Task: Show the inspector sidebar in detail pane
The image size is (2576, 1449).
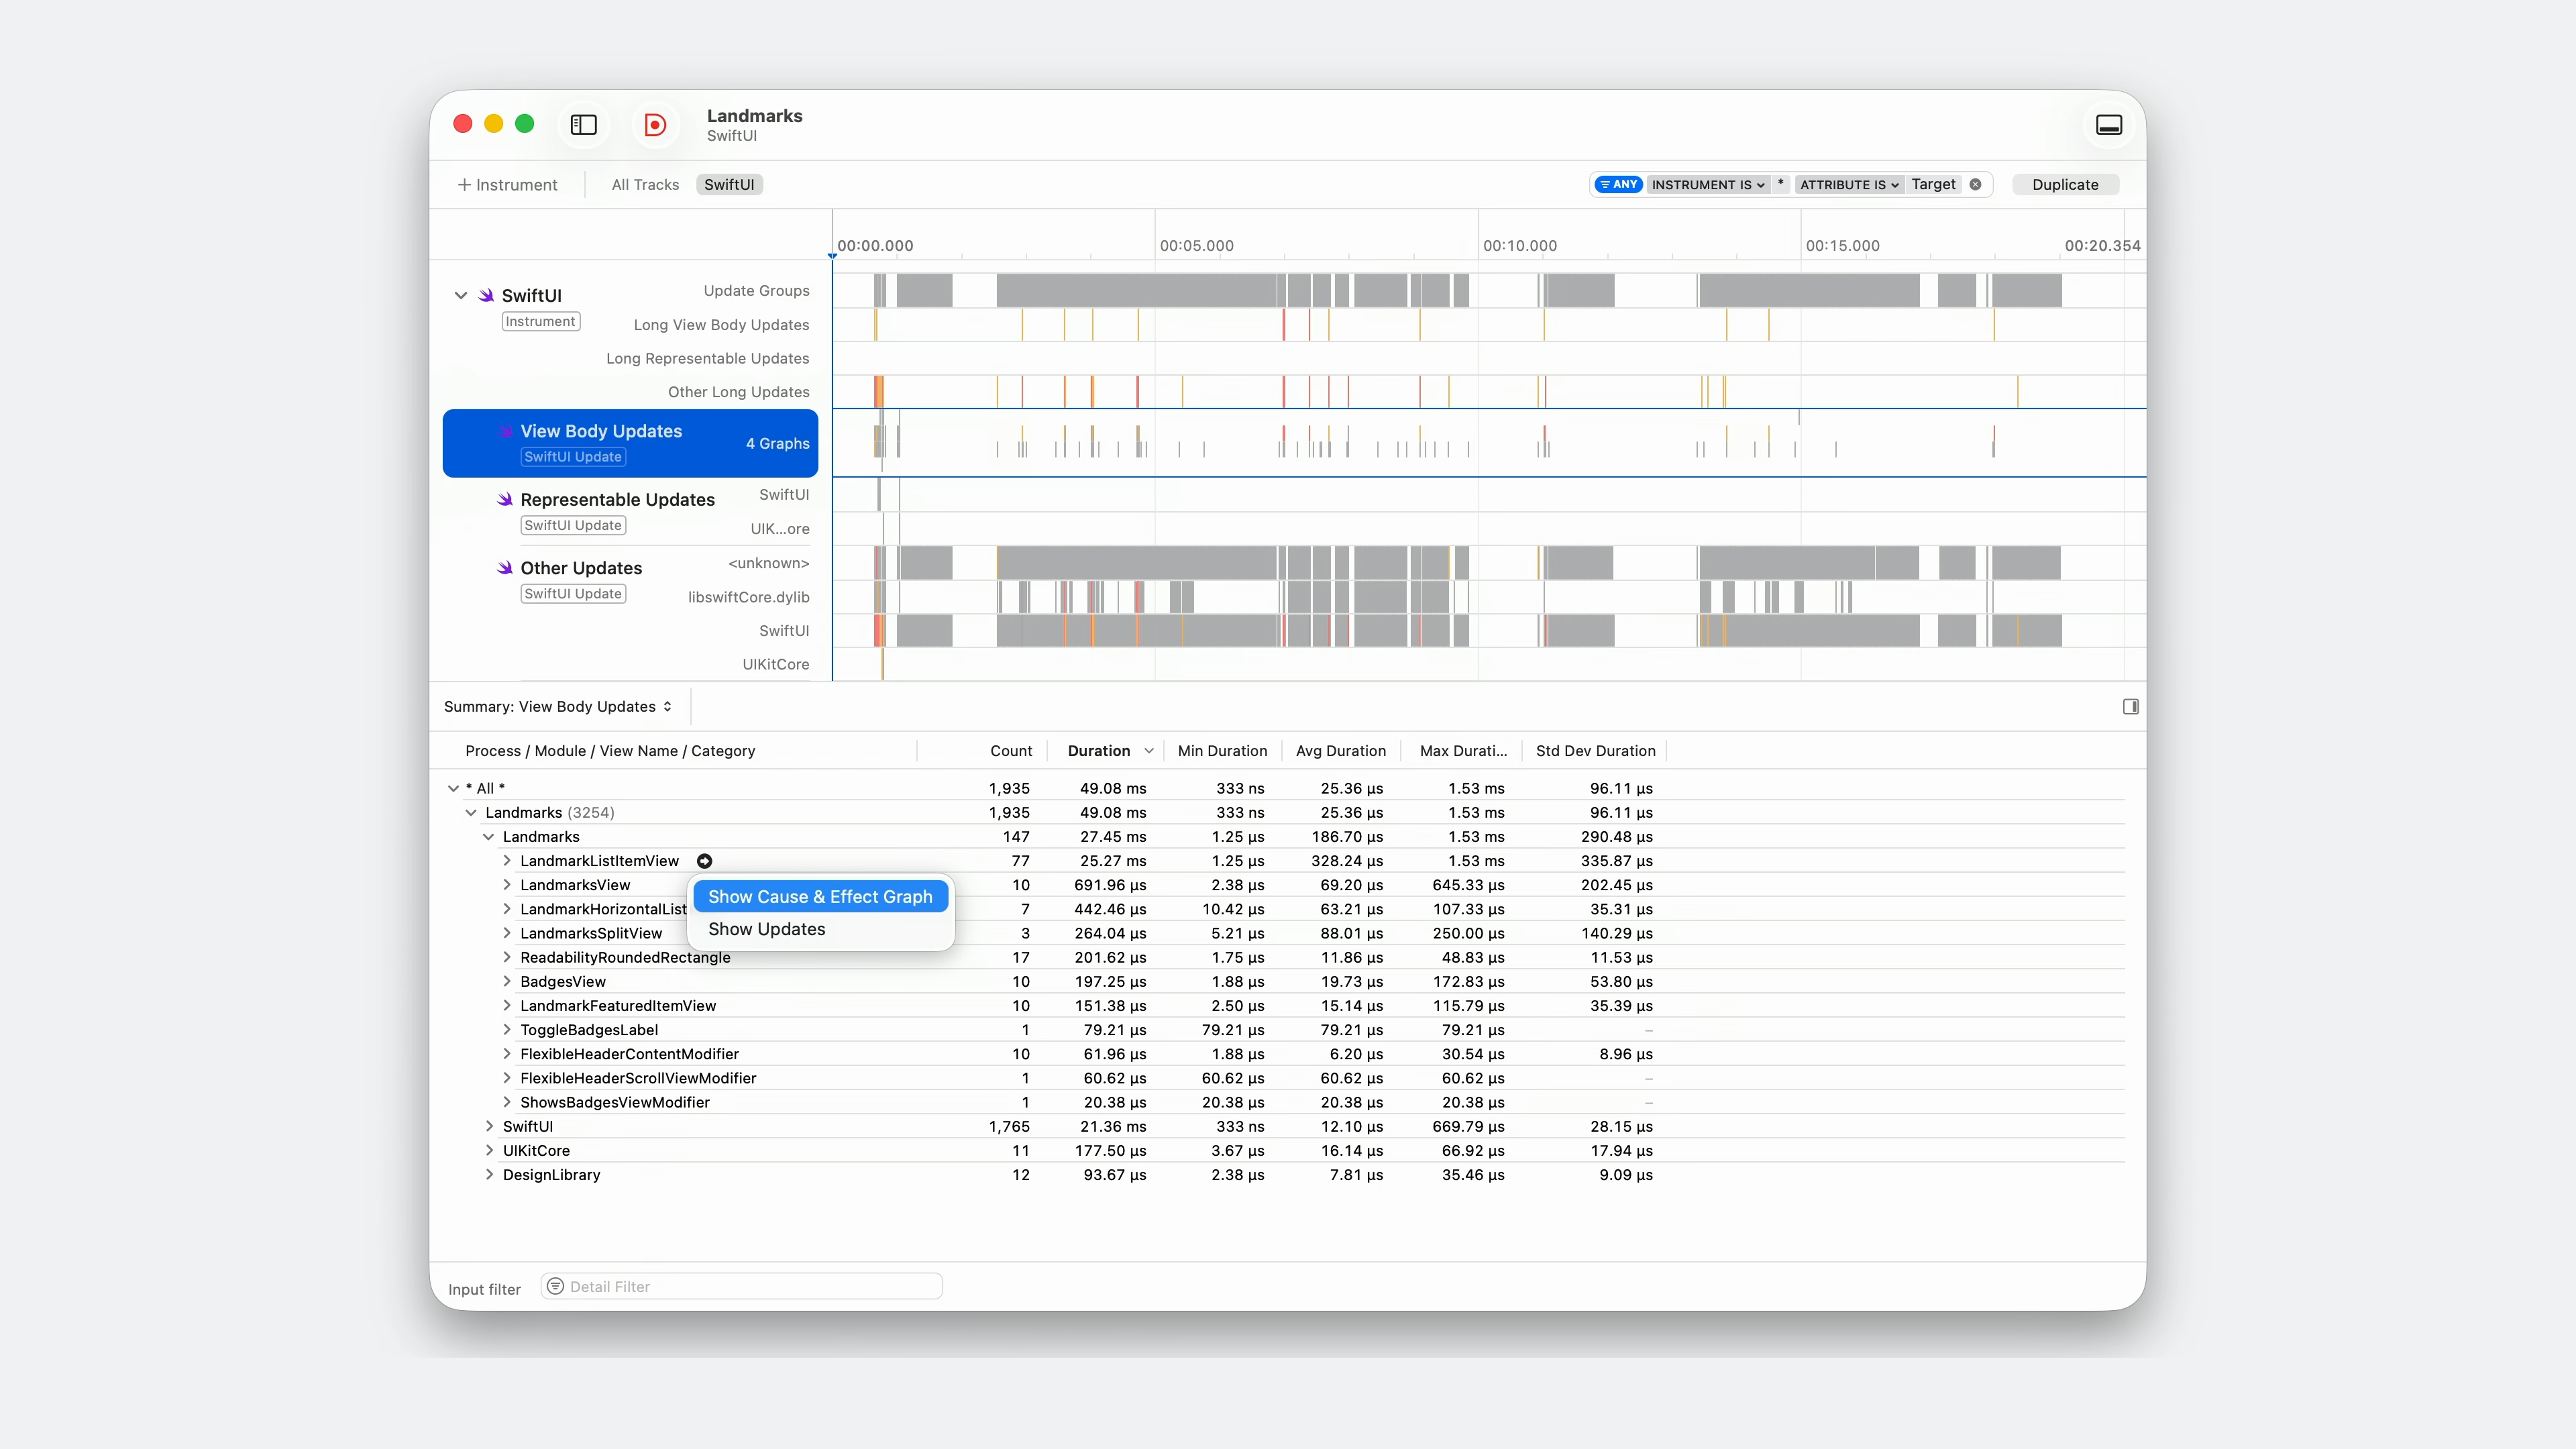Action: 2130,707
